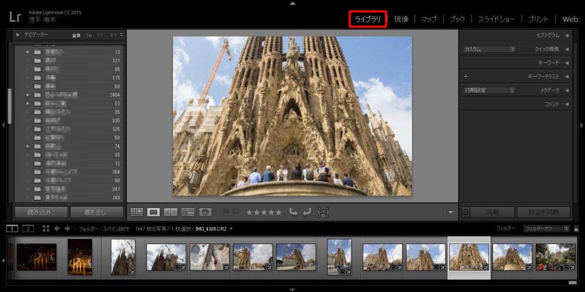Click the filmstrip grid icon beside monitor buttons

(x=46, y=229)
